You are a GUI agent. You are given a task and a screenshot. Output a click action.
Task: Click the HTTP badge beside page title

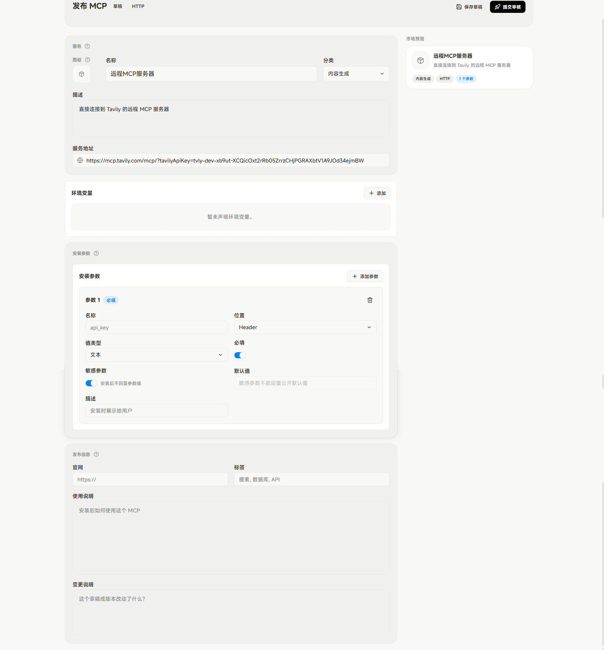pyautogui.click(x=138, y=6)
